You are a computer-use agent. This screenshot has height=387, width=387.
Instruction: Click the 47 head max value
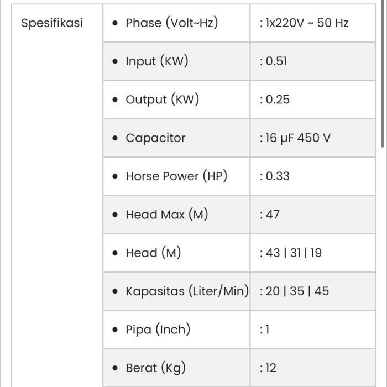[x=270, y=215]
